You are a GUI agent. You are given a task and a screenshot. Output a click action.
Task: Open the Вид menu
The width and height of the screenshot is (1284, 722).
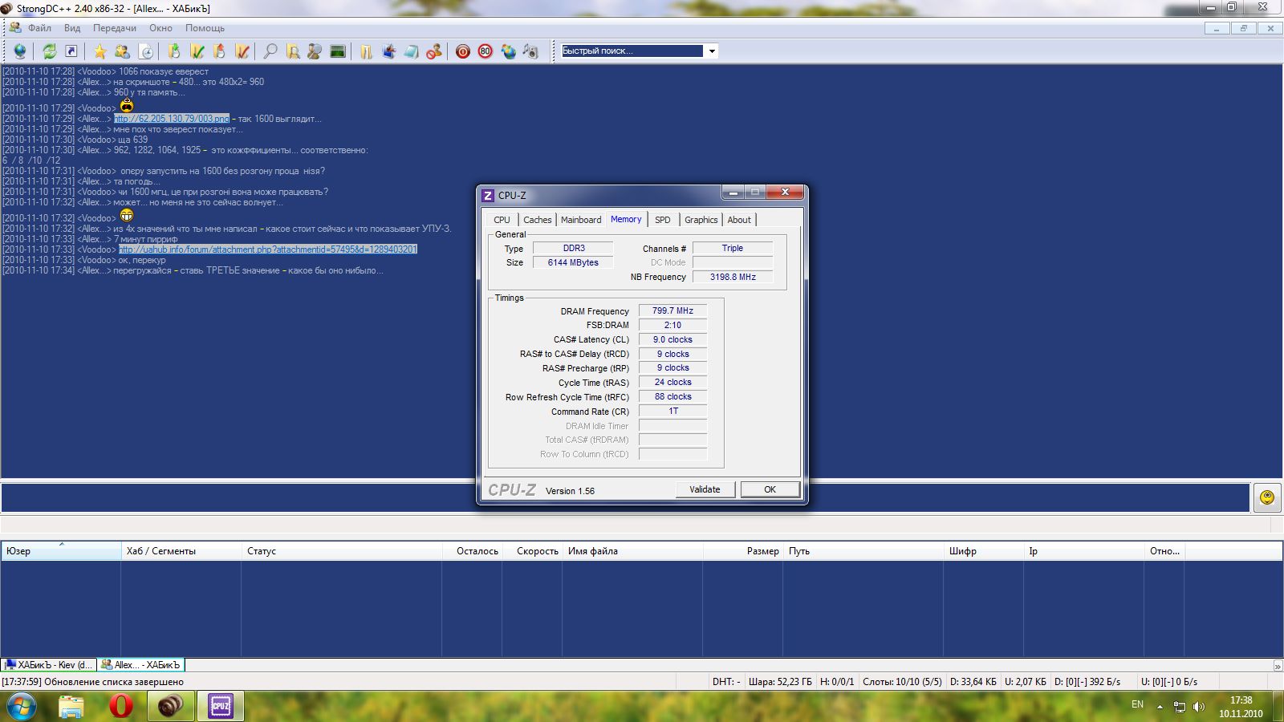tap(72, 28)
